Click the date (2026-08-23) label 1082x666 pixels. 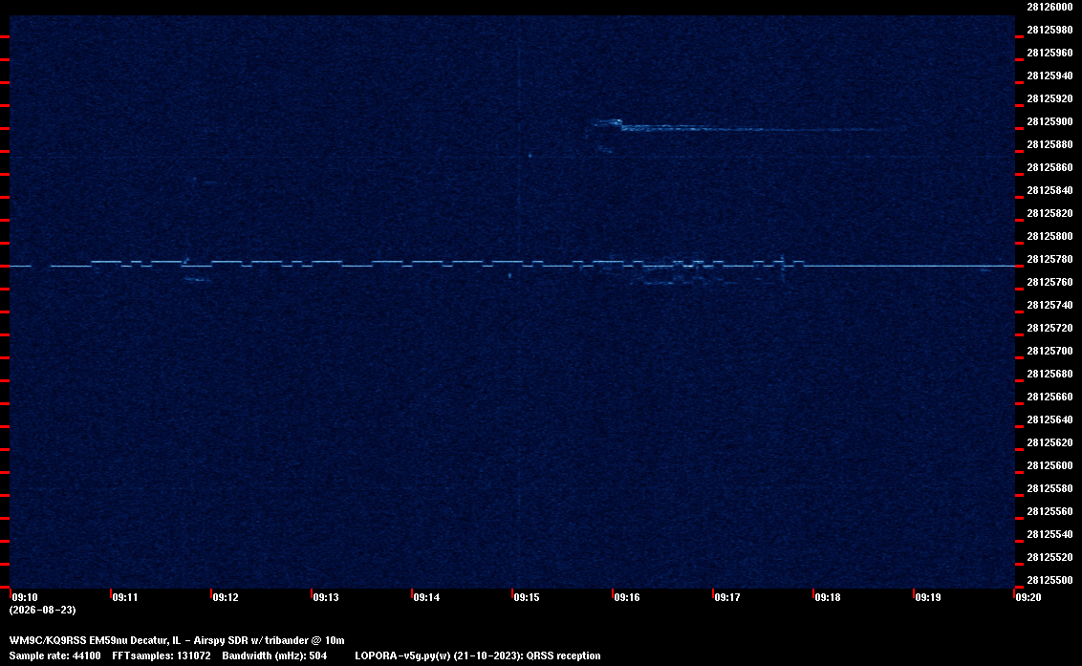click(43, 610)
